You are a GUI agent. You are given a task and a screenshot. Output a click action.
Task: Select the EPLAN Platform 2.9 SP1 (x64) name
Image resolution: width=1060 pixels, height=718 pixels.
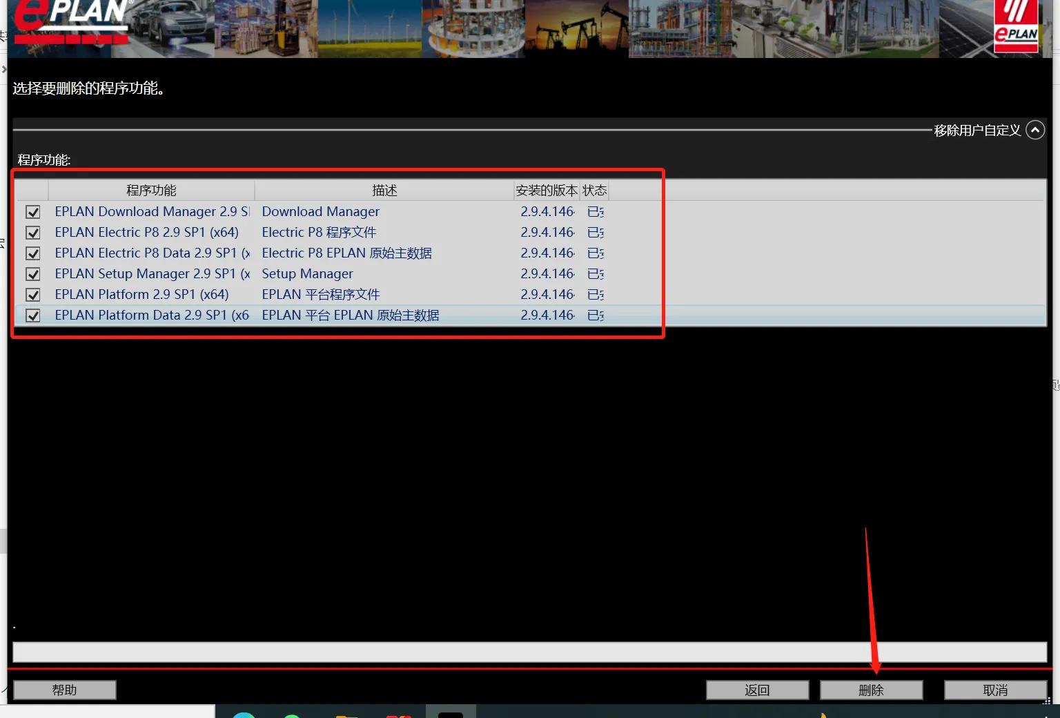141,295
